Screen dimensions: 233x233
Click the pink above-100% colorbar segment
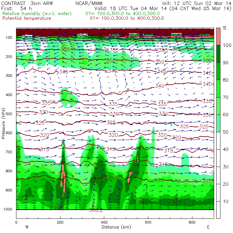(x=218, y=37)
